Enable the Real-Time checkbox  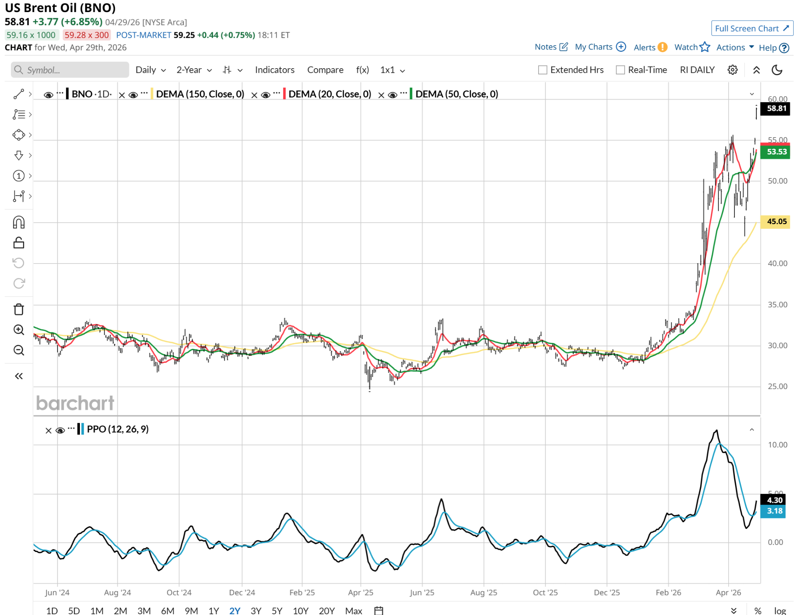tap(620, 70)
